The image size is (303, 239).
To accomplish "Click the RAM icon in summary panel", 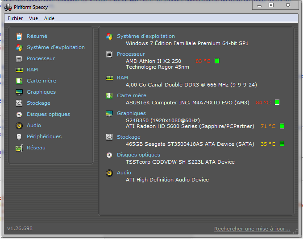I will [109, 78].
